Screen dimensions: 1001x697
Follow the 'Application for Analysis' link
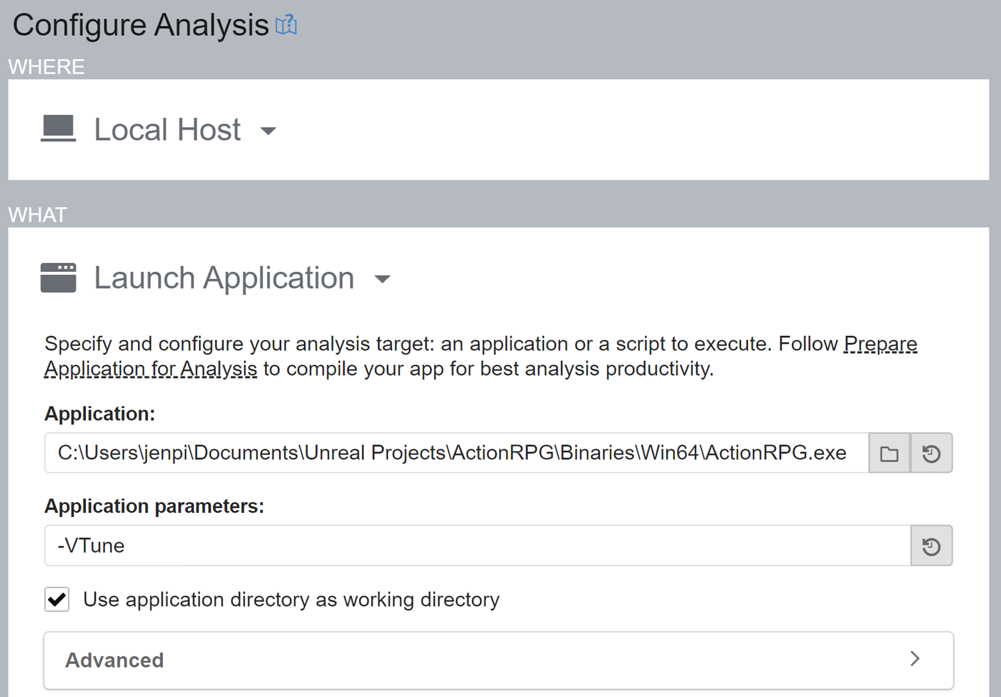point(151,369)
